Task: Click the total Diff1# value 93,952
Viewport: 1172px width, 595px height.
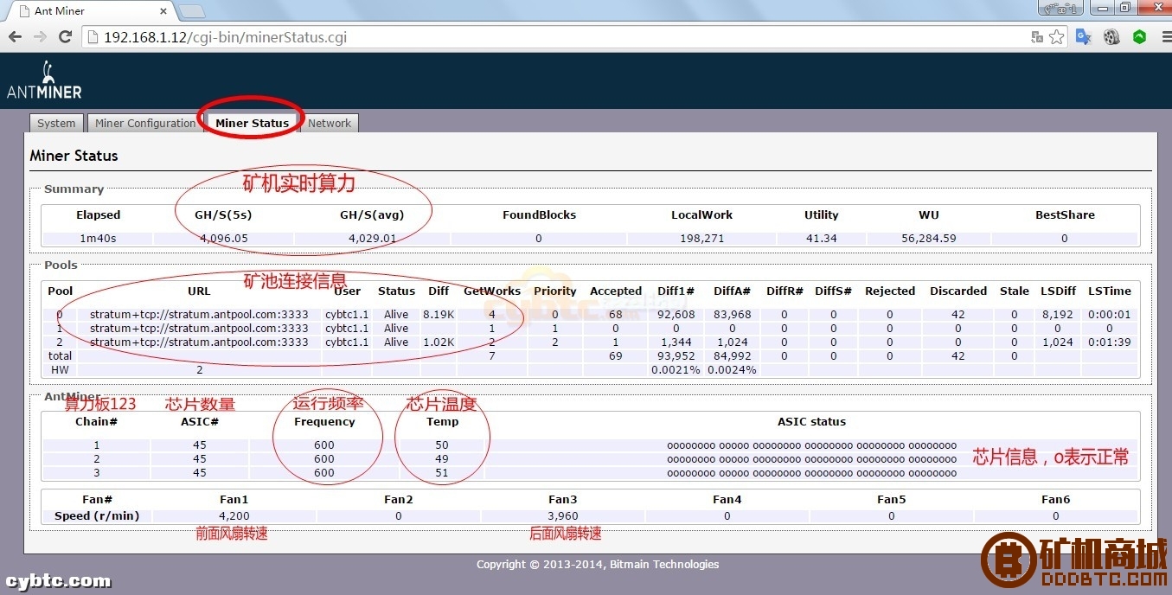Action: point(676,356)
